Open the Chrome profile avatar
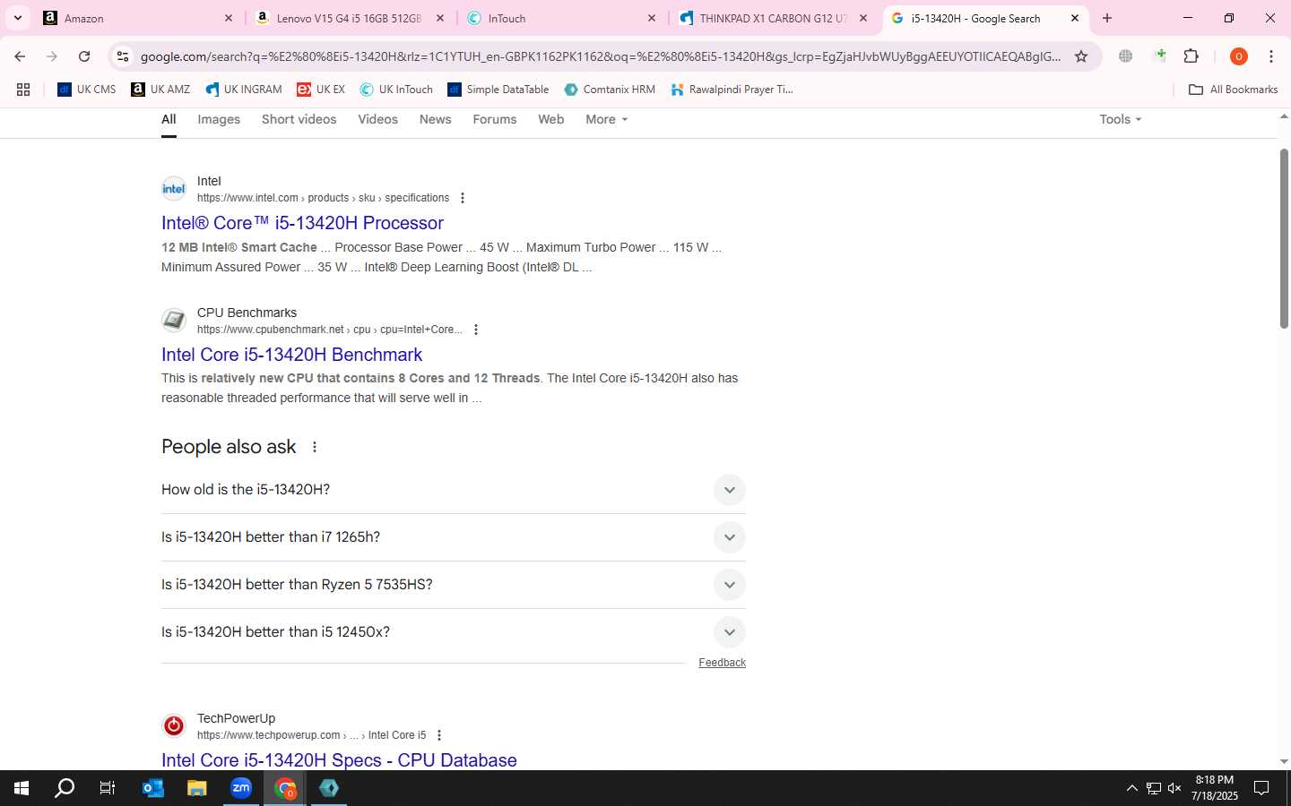Viewport: 1291px width, 806px height. tap(1239, 56)
